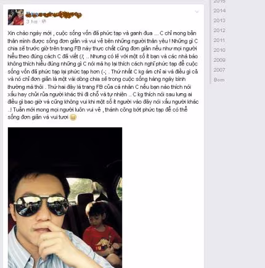Click the smiley emoji ending the post

point(73,117)
